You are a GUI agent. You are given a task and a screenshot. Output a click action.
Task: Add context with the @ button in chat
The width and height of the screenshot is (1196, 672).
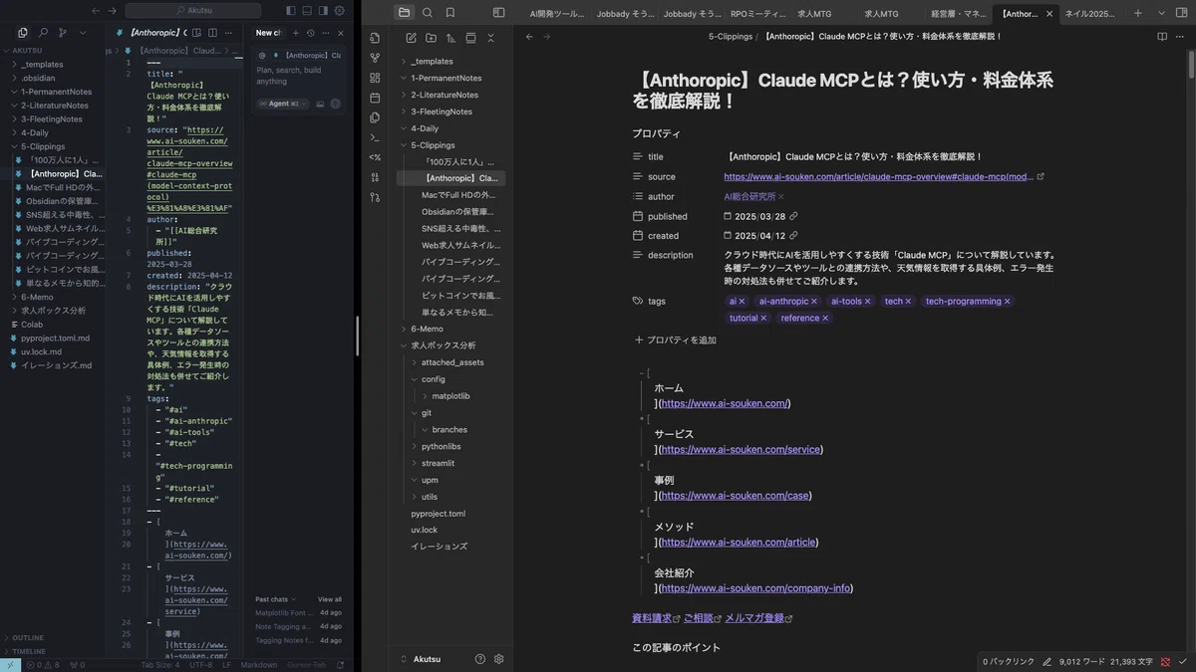point(261,56)
